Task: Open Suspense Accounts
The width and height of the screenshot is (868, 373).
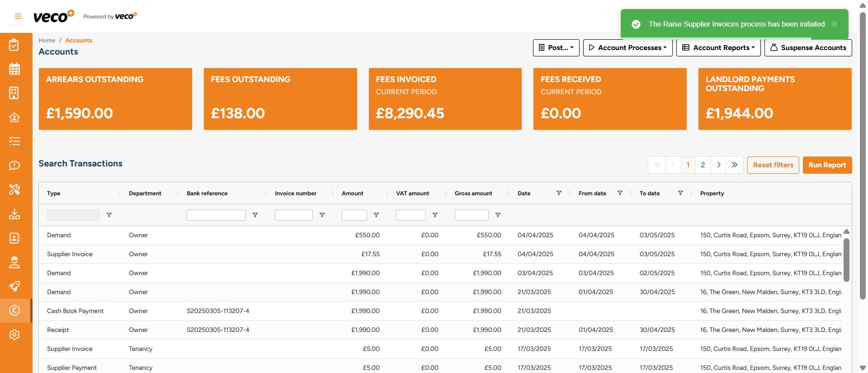Action: 808,48
